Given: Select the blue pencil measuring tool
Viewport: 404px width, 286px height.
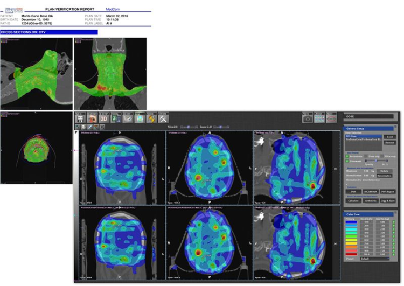Looking at the screenshot, I should 90,127.
